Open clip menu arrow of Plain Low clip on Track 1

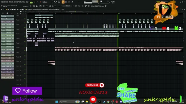tap(35, 15)
